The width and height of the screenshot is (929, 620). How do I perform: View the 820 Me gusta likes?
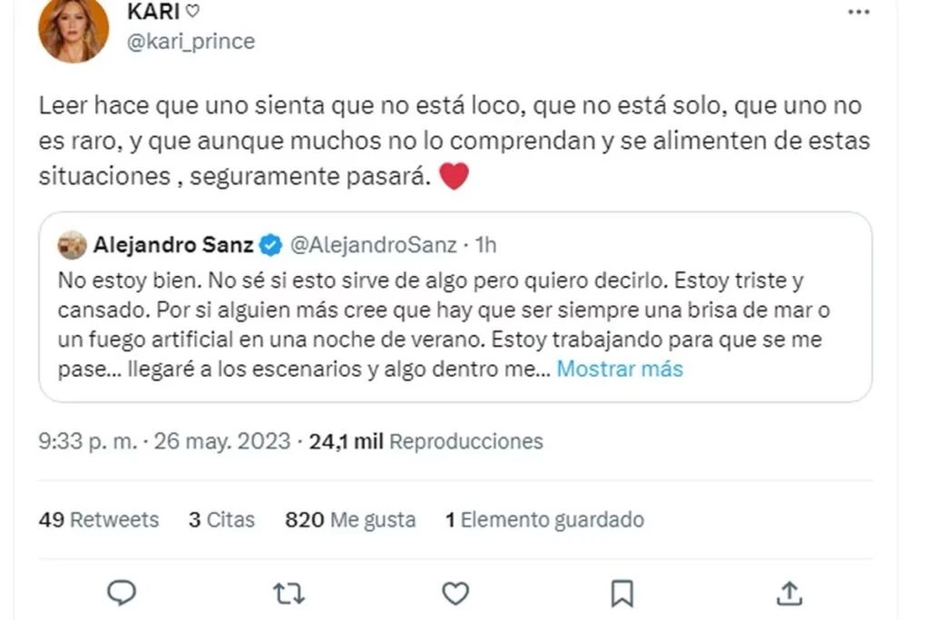click(x=350, y=519)
